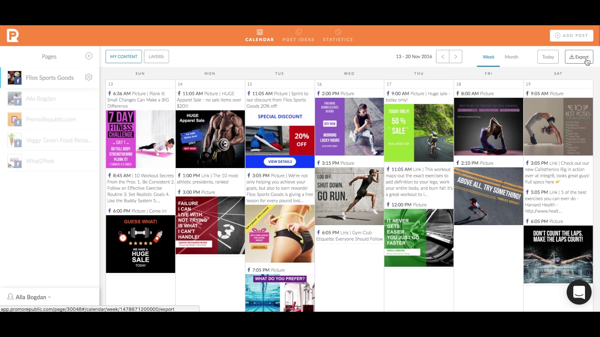Select the PromoRepublic.com page
Image resolution: width=600 pixels, height=337 pixels.
pos(50,119)
